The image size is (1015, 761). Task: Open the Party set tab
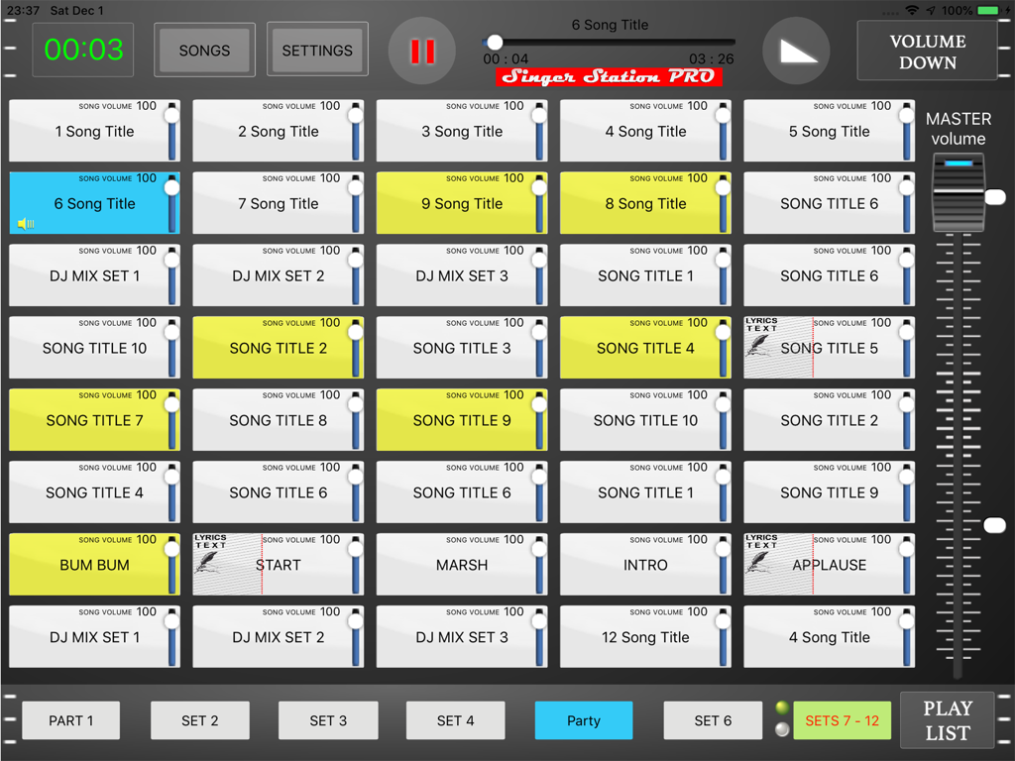583,720
